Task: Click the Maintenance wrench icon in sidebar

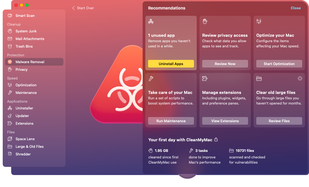Action: click(x=10, y=93)
